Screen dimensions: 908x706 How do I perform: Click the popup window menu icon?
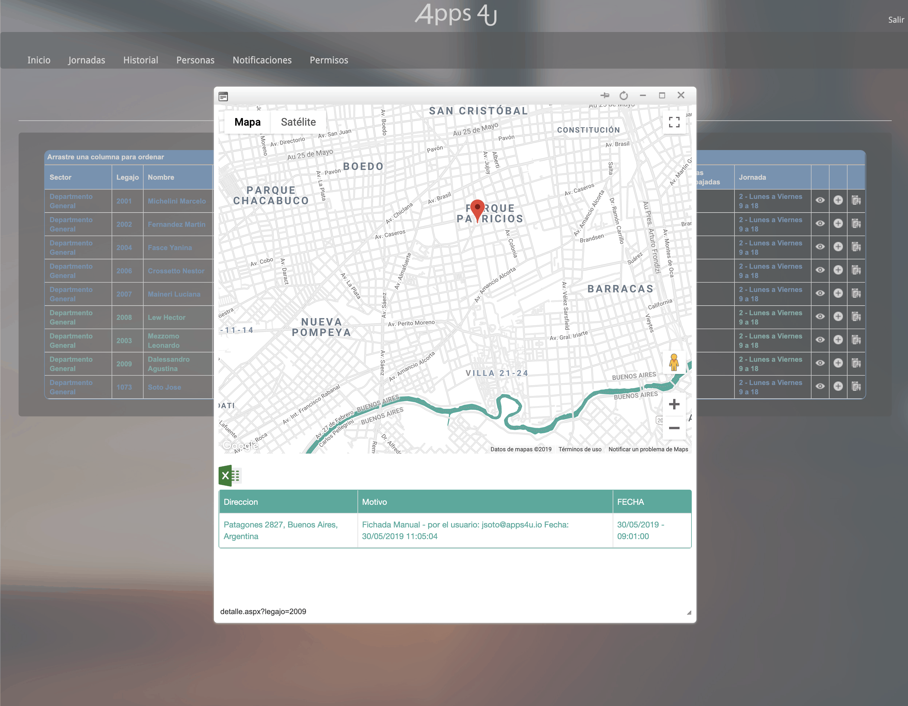223,97
